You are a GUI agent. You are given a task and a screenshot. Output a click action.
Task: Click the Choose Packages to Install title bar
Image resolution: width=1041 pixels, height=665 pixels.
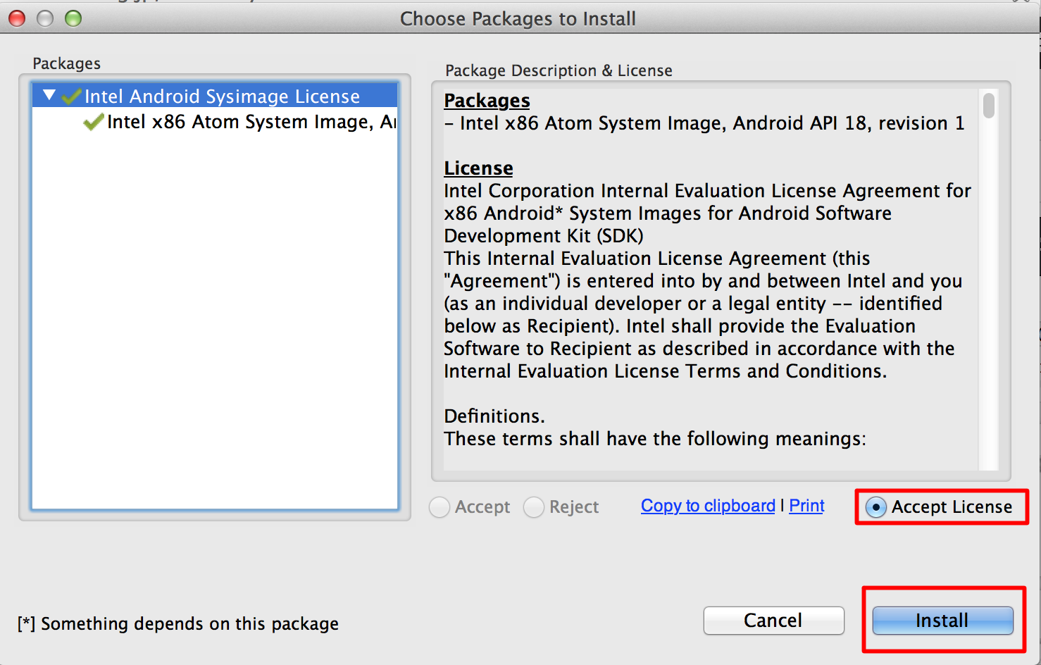tap(518, 19)
